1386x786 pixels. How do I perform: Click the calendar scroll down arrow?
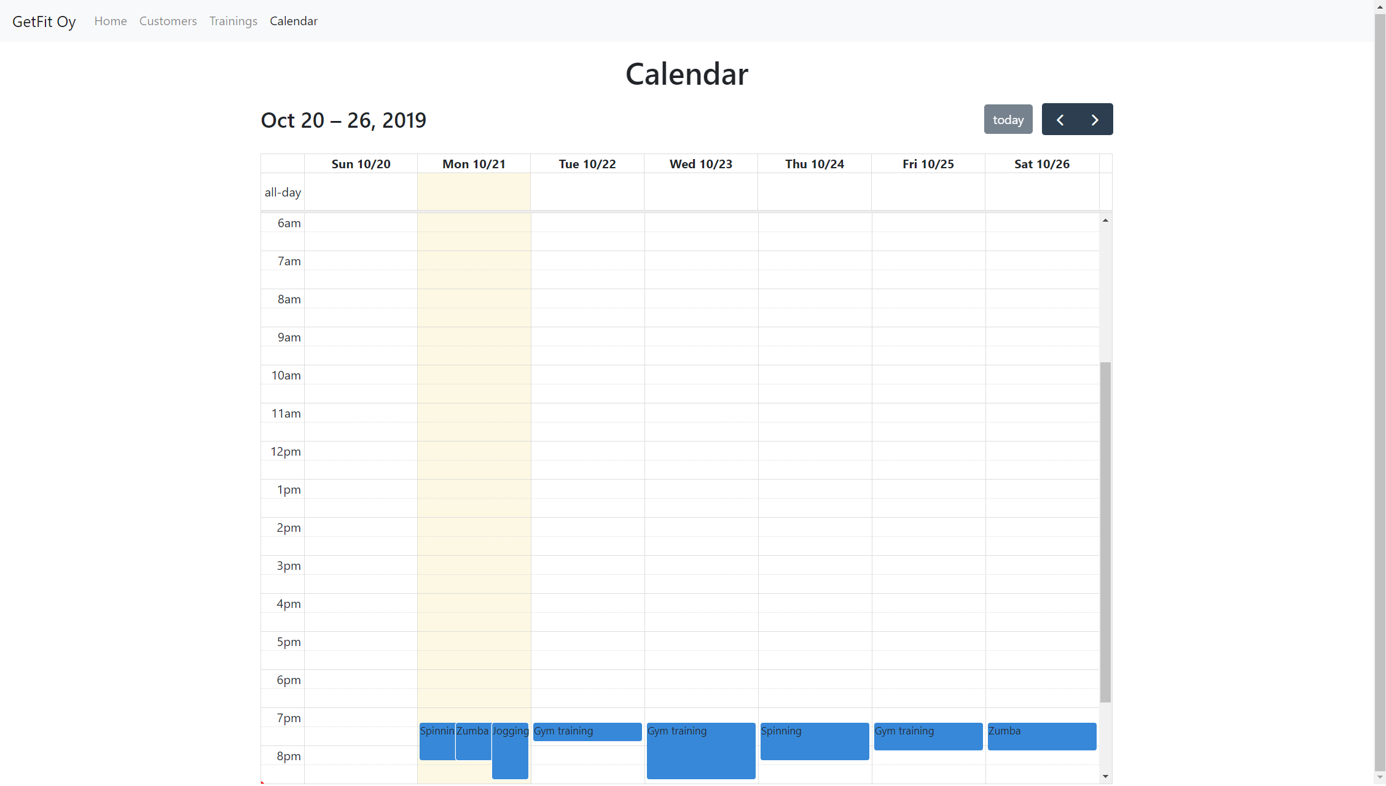click(x=1105, y=777)
